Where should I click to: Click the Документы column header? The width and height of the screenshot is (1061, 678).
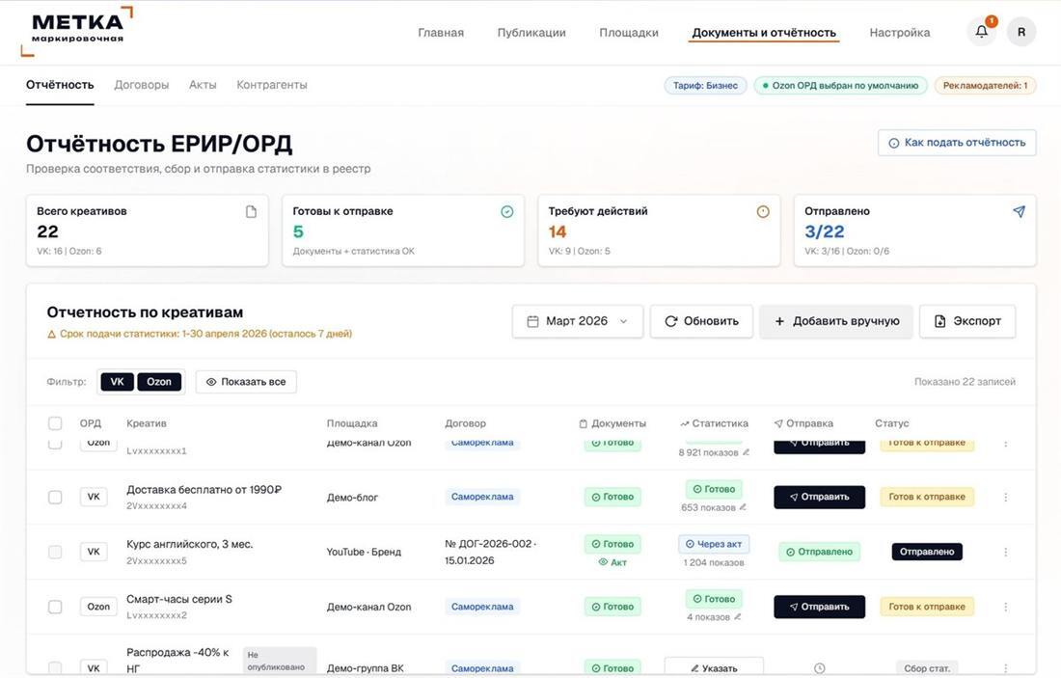click(x=612, y=422)
